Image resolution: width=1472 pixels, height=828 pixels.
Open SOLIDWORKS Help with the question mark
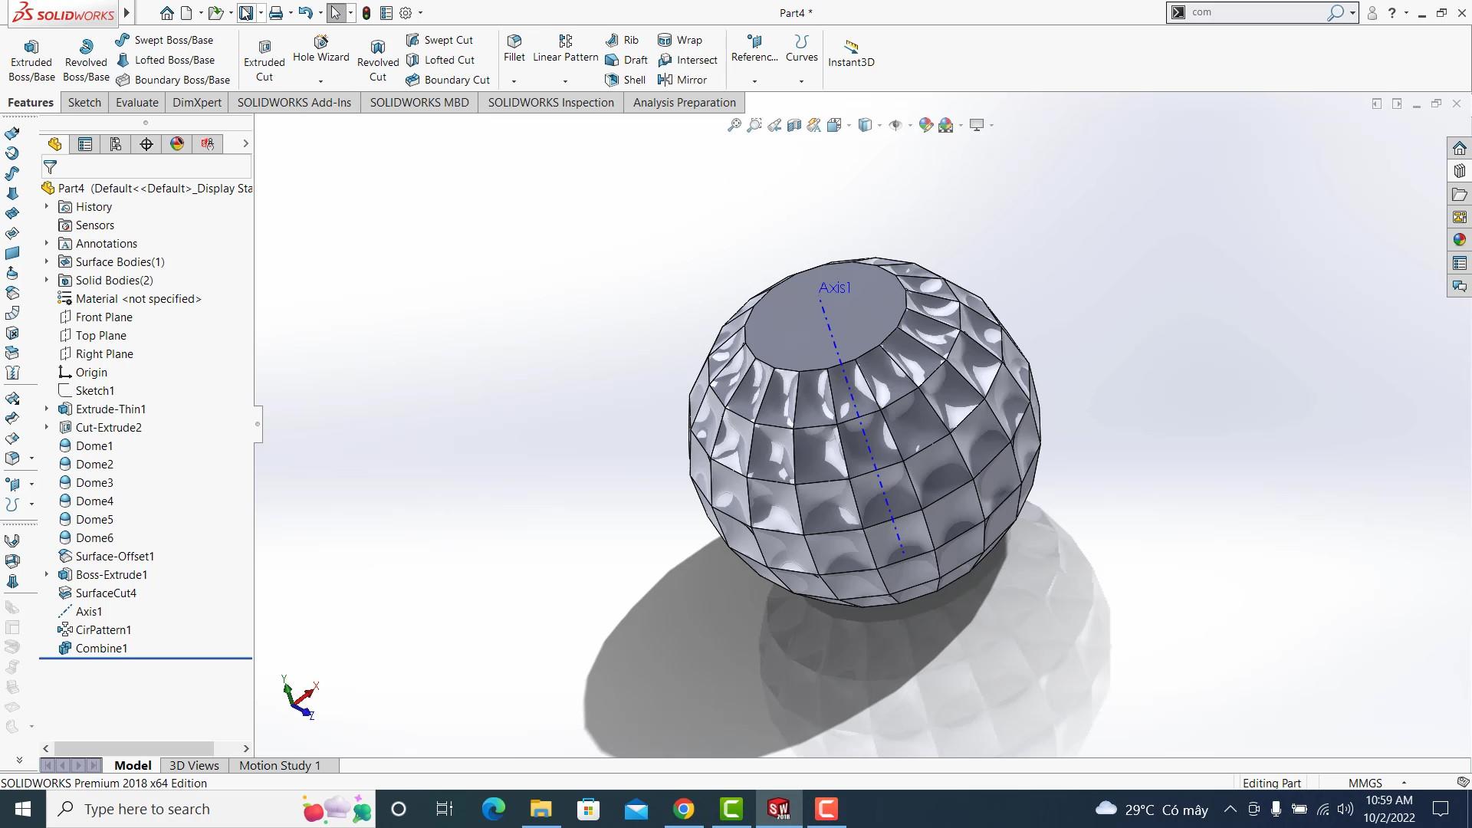pyautogui.click(x=1391, y=12)
